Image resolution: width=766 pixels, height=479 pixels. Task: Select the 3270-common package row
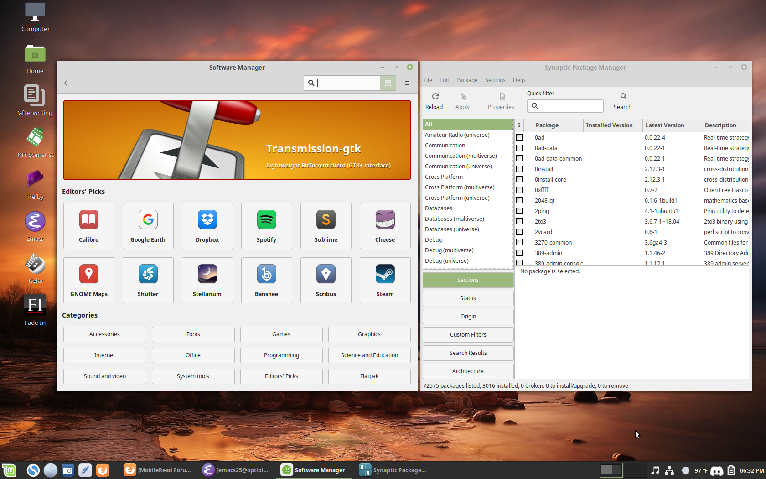[x=631, y=243]
